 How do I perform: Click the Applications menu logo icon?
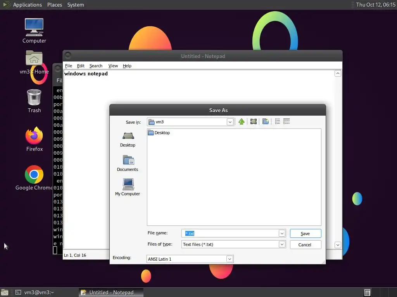pyautogui.click(x=6, y=5)
